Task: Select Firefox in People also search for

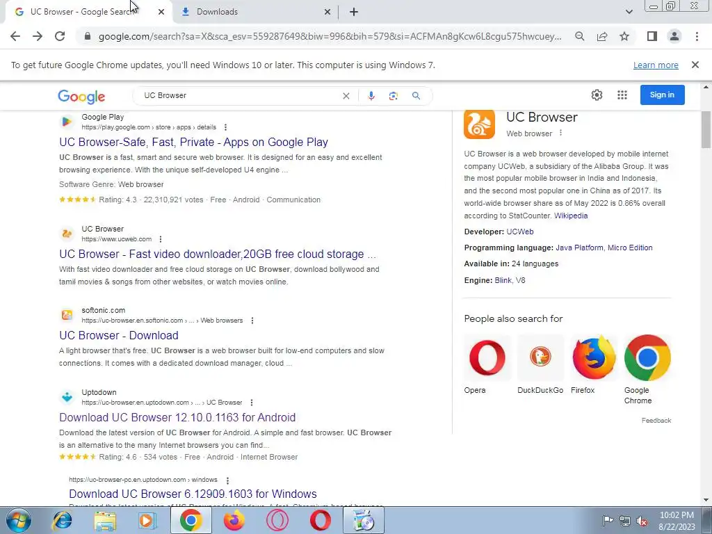Action: click(594, 364)
